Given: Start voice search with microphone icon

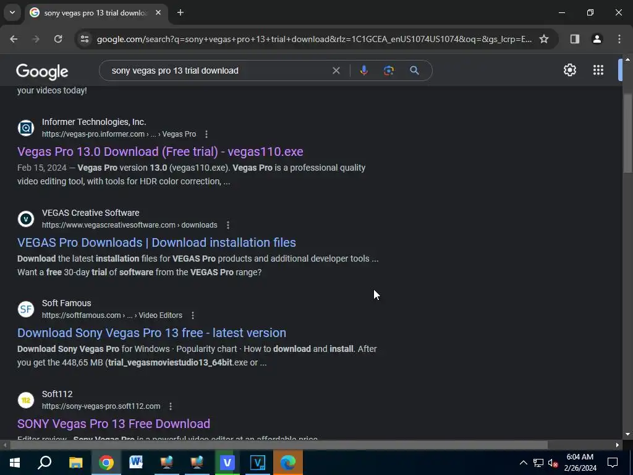Looking at the screenshot, I should click(x=363, y=71).
